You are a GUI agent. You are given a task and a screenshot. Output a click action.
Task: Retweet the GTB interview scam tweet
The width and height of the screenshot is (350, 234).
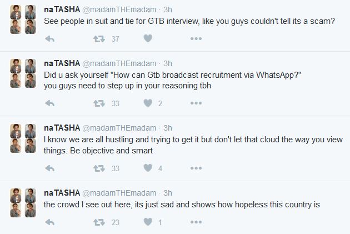100,39
